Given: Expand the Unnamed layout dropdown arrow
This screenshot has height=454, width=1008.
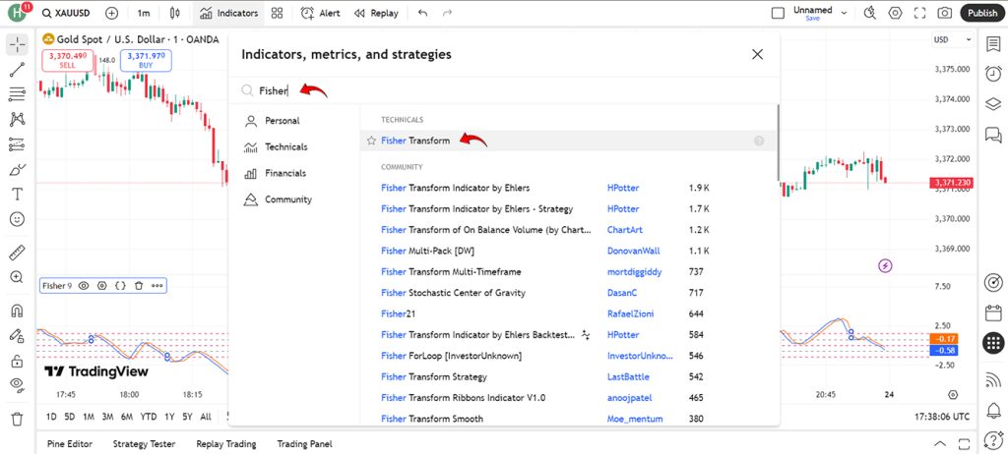Looking at the screenshot, I should tap(844, 13).
